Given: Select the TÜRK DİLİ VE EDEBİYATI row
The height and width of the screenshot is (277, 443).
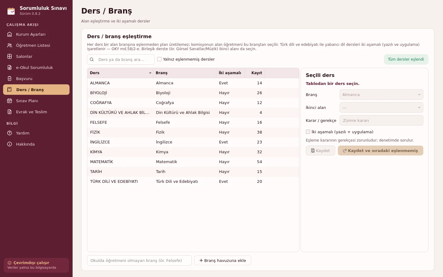Looking at the screenshot, I should [193, 181].
